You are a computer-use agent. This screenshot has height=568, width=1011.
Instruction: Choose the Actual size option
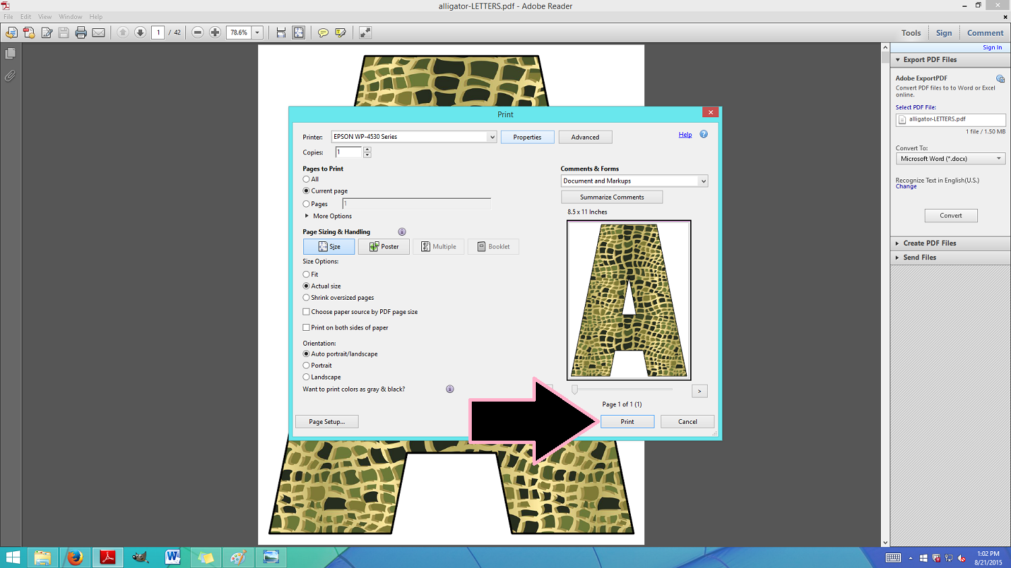pyautogui.click(x=306, y=286)
